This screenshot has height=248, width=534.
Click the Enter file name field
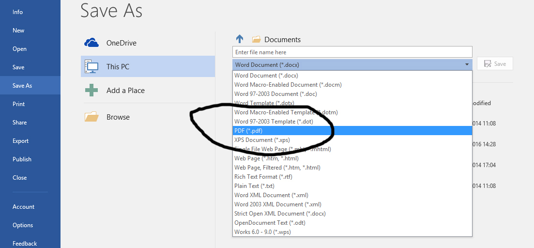coord(352,52)
